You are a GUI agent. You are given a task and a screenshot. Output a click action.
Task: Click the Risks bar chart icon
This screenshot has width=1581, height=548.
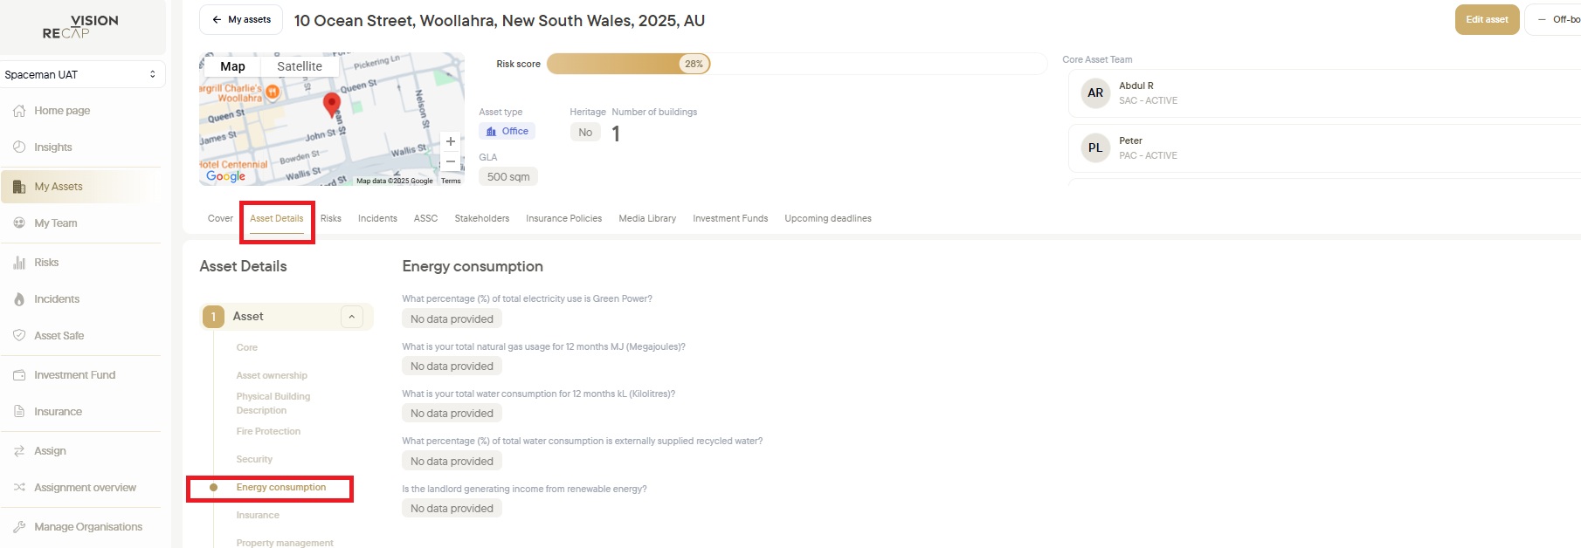(19, 263)
